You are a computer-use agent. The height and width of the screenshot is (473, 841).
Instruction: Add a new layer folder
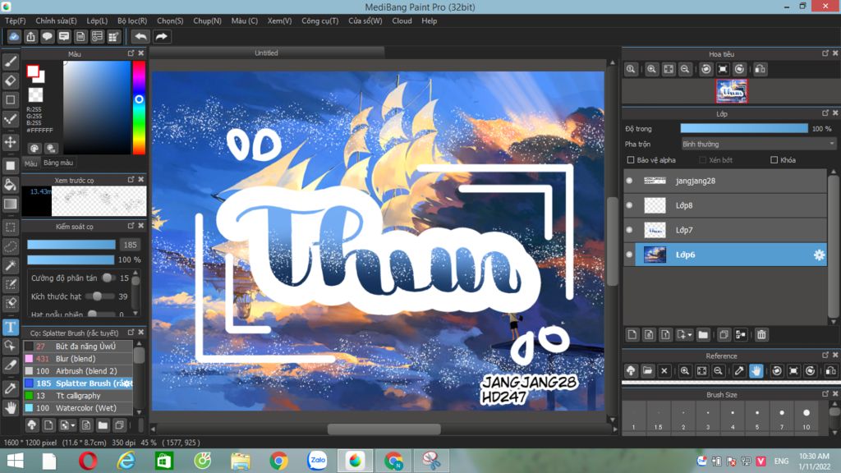(703, 335)
